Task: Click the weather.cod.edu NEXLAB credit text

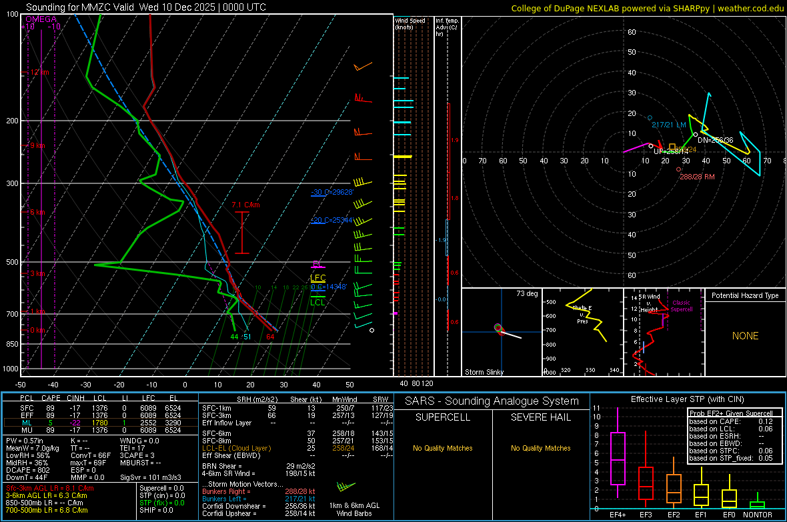Action: tap(648, 8)
